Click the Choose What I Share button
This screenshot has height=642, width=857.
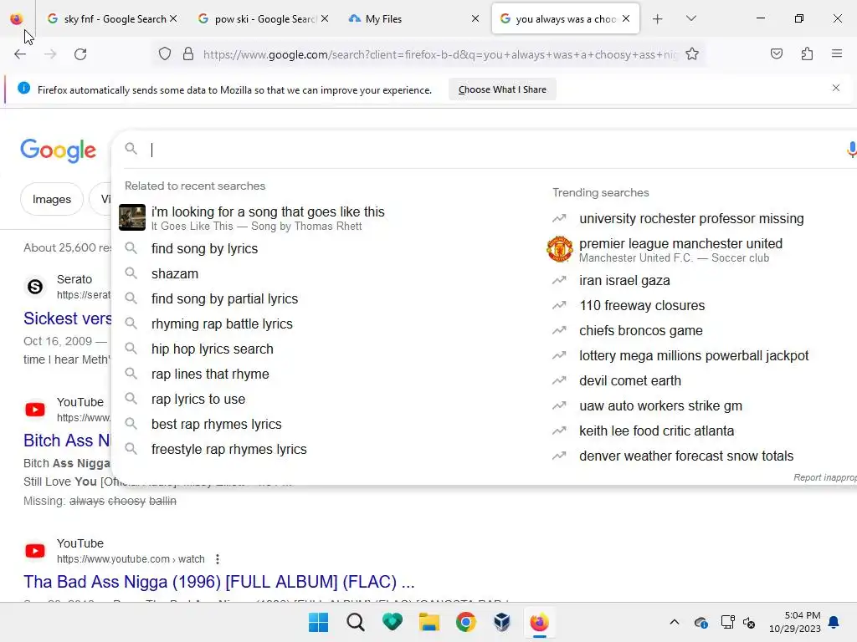point(502,89)
